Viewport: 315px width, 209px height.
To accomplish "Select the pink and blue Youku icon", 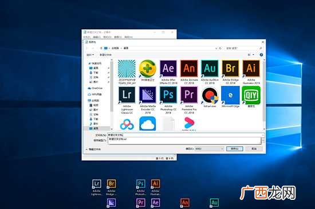I will (189, 124).
